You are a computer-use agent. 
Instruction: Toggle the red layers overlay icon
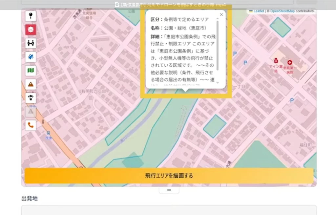30,30
